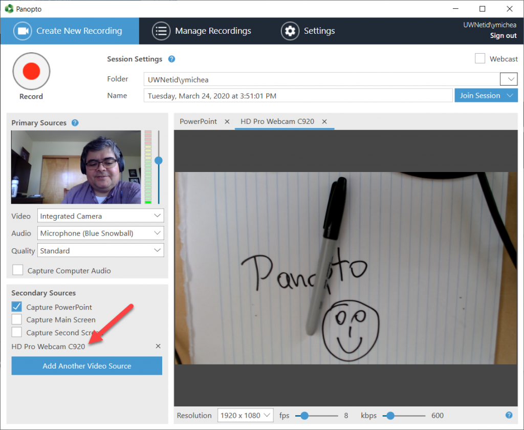Click the fps slider handle

[x=304, y=416]
